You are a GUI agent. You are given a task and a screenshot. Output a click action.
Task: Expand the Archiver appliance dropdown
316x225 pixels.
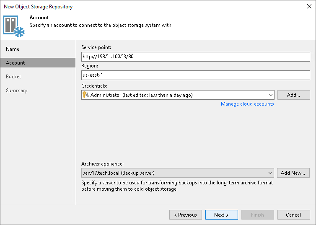(270, 173)
